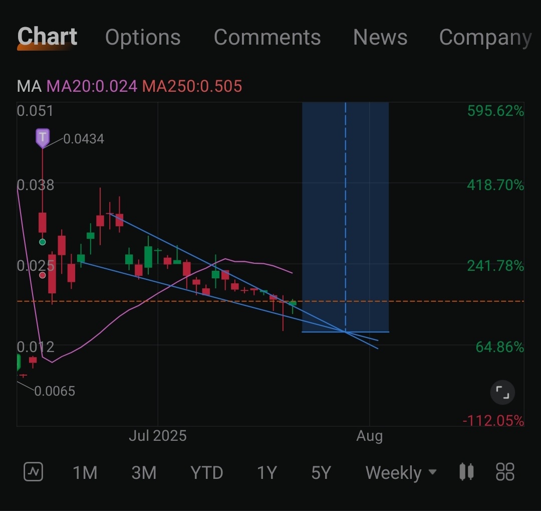This screenshot has width=541, height=511.
Task: Tap the 418.70% axis label
Action: [495, 185]
